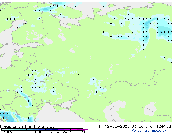Image resolution: width=172 pixels, height=133 pixels.
Task: Click the legend label '0.5'
Action: [x=9, y=132]
